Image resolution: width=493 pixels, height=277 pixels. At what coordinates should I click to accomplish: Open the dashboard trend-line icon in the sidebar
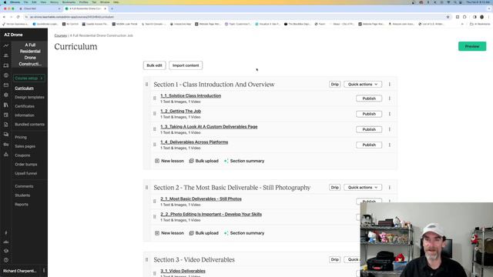6,45
